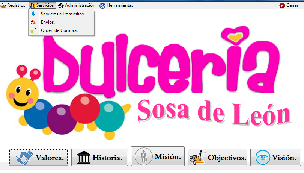Click the Servicios a Domicilios pin icon
Image resolution: width=304 pixels, height=173 pixels.
tap(33, 14)
